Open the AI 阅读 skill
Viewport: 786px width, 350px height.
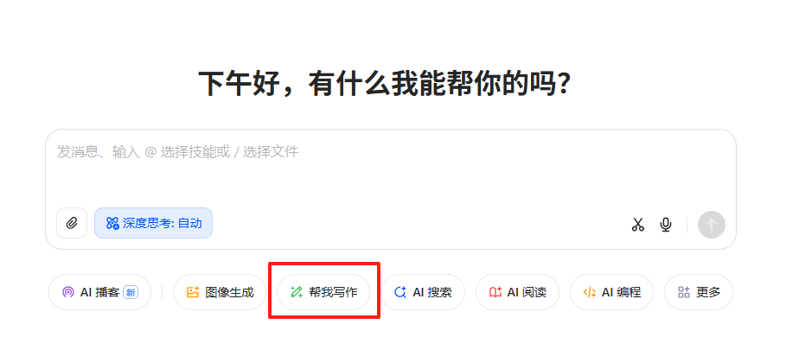coord(517,292)
